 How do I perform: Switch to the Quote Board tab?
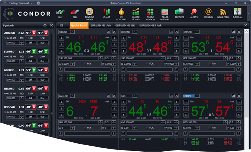(x=79, y=26)
